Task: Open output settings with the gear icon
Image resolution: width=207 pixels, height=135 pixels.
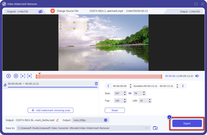Action: click(106, 120)
